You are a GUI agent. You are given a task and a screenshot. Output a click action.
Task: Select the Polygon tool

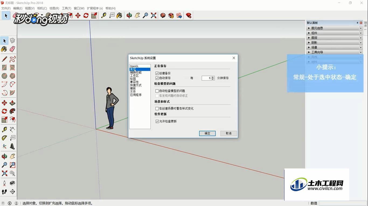point(12,76)
